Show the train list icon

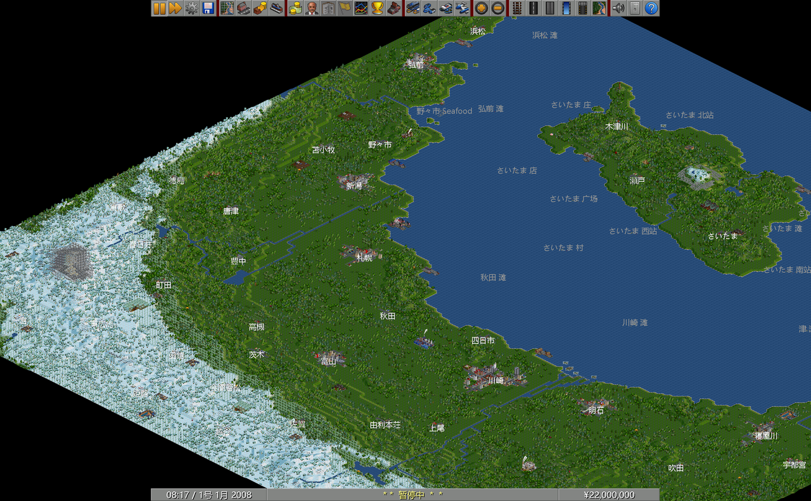[413, 8]
